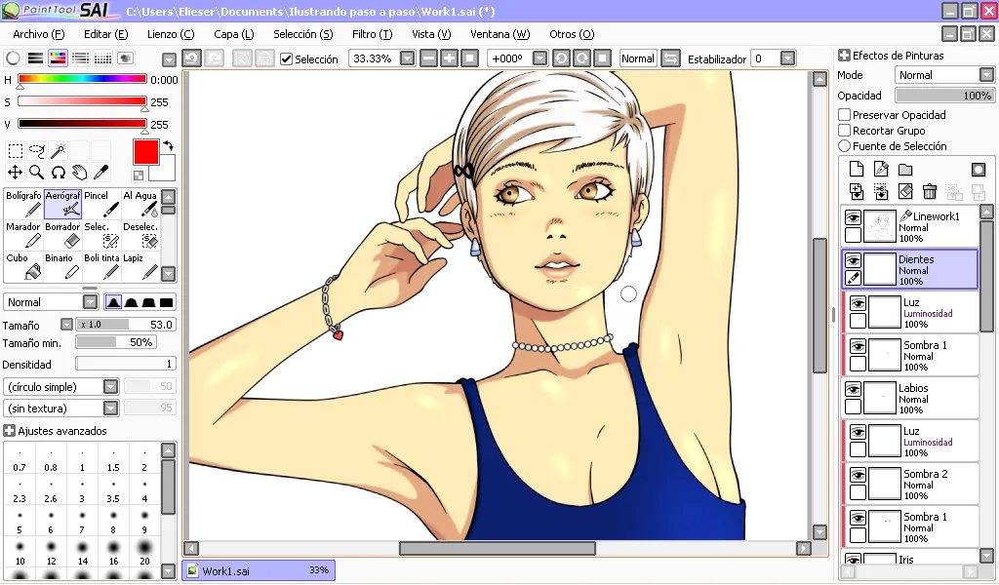
Task: Show the color wheel panel
Action: tap(13, 58)
